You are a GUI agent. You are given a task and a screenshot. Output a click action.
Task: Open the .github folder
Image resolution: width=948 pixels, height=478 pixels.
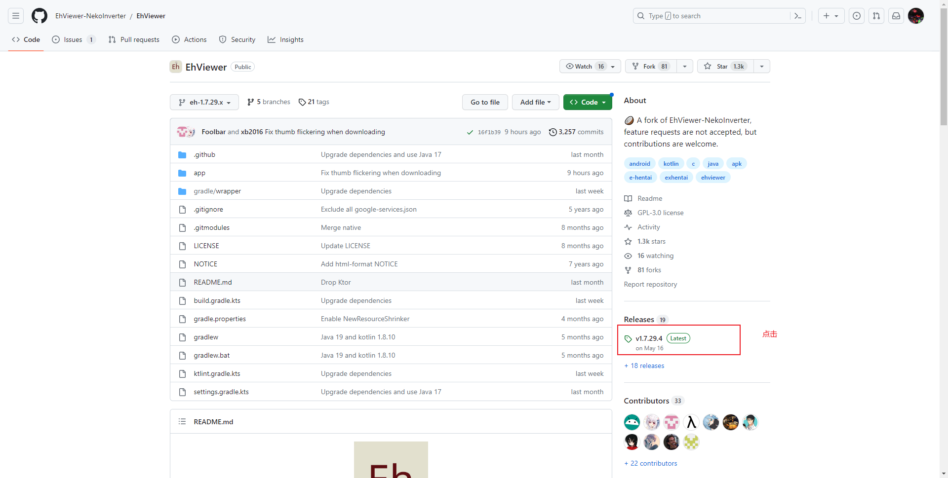[x=204, y=154]
